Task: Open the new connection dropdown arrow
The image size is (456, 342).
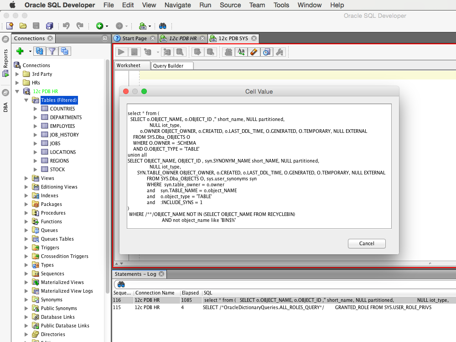Action: pyautogui.click(x=30, y=51)
